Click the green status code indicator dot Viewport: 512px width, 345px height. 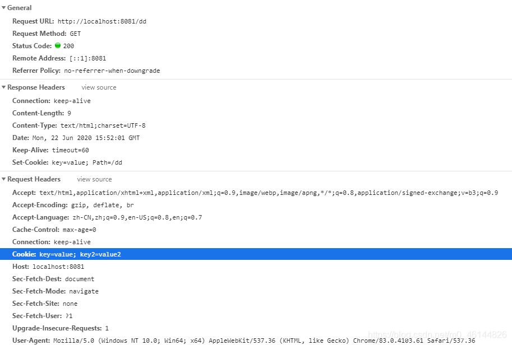coord(58,45)
